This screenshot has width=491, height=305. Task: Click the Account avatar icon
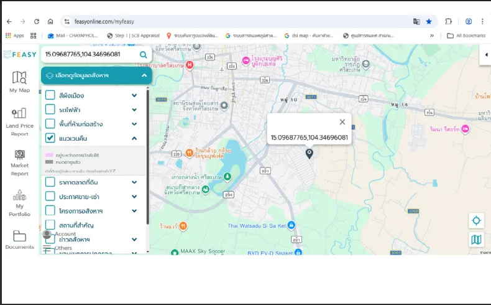click(x=47, y=234)
